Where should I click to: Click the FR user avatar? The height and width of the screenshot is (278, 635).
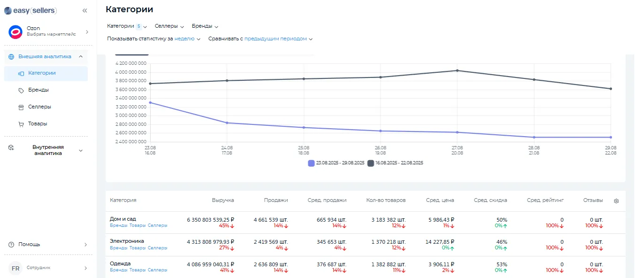15,268
